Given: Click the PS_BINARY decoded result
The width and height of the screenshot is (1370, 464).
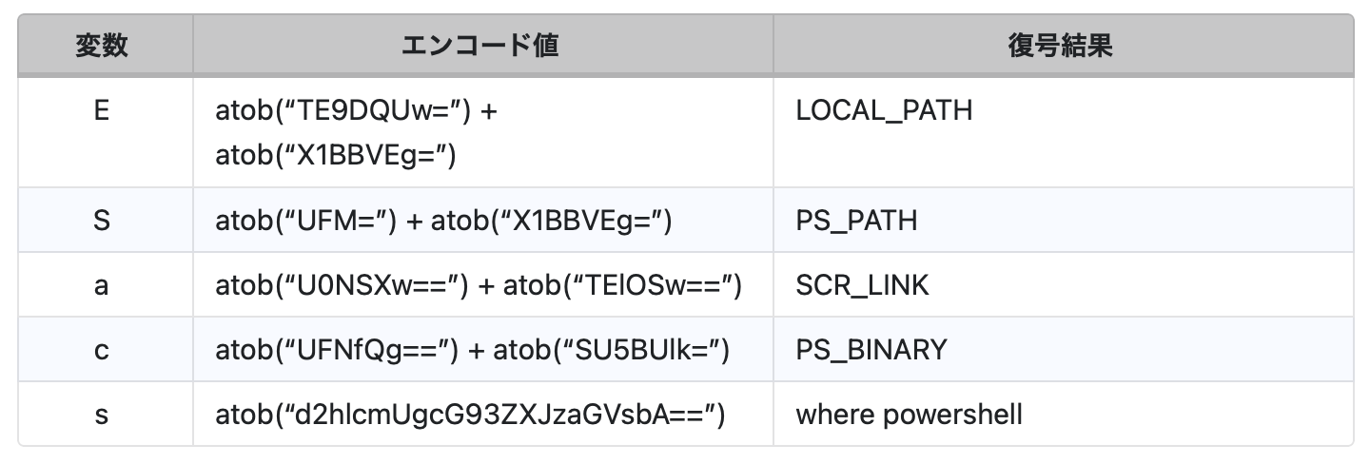Looking at the screenshot, I should tap(871, 350).
